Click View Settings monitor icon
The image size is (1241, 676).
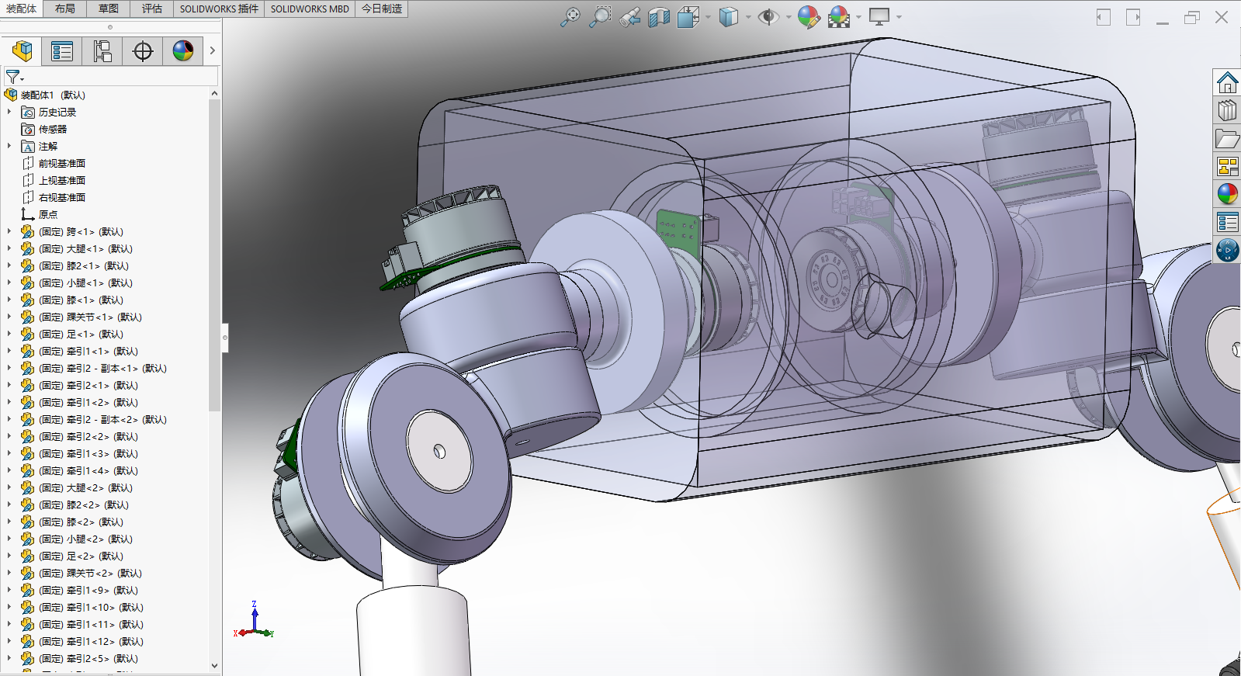point(879,17)
